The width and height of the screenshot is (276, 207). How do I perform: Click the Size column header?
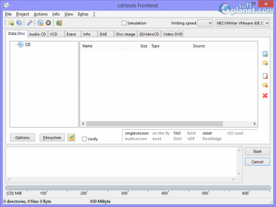pyautogui.click(x=136, y=46)
